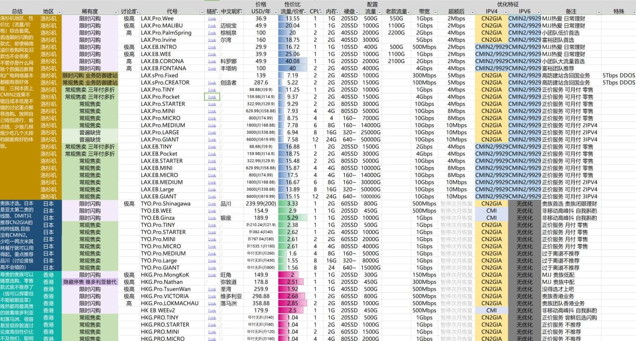
Task: Expand the 代号 column filter
Action: point(201,11)
